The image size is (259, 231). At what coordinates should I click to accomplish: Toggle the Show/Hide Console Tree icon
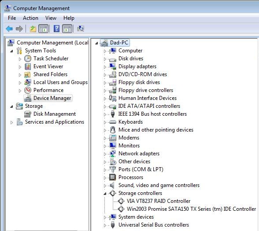click(x=43, y=29)
